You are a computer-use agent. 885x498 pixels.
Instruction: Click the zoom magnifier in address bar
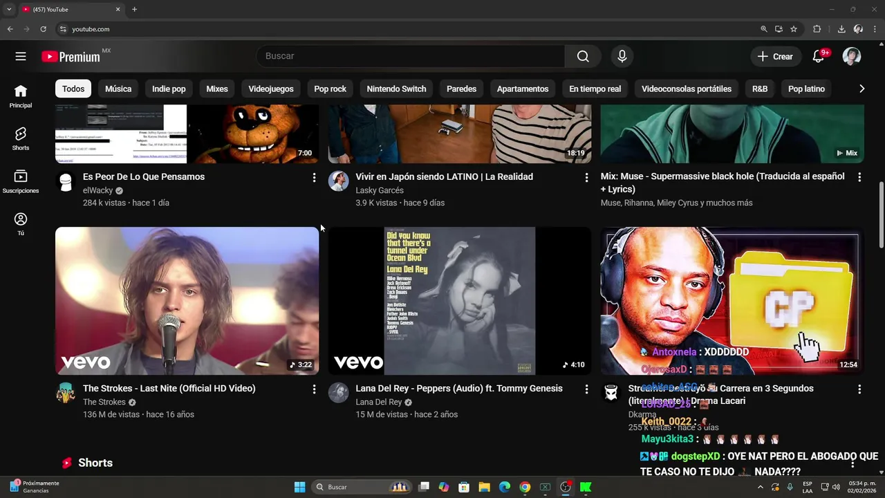(x=764, y=29)
